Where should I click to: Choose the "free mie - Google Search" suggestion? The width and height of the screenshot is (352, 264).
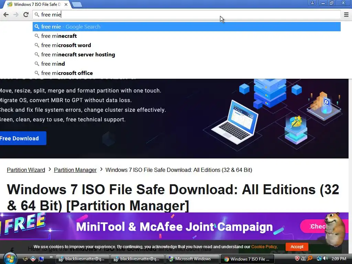click(186, 27)
